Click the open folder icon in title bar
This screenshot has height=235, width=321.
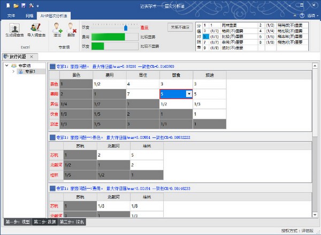(x=17, y=5)
